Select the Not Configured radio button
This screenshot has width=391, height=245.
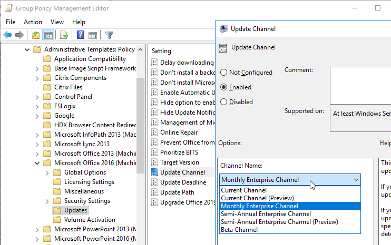click(223, 73)
